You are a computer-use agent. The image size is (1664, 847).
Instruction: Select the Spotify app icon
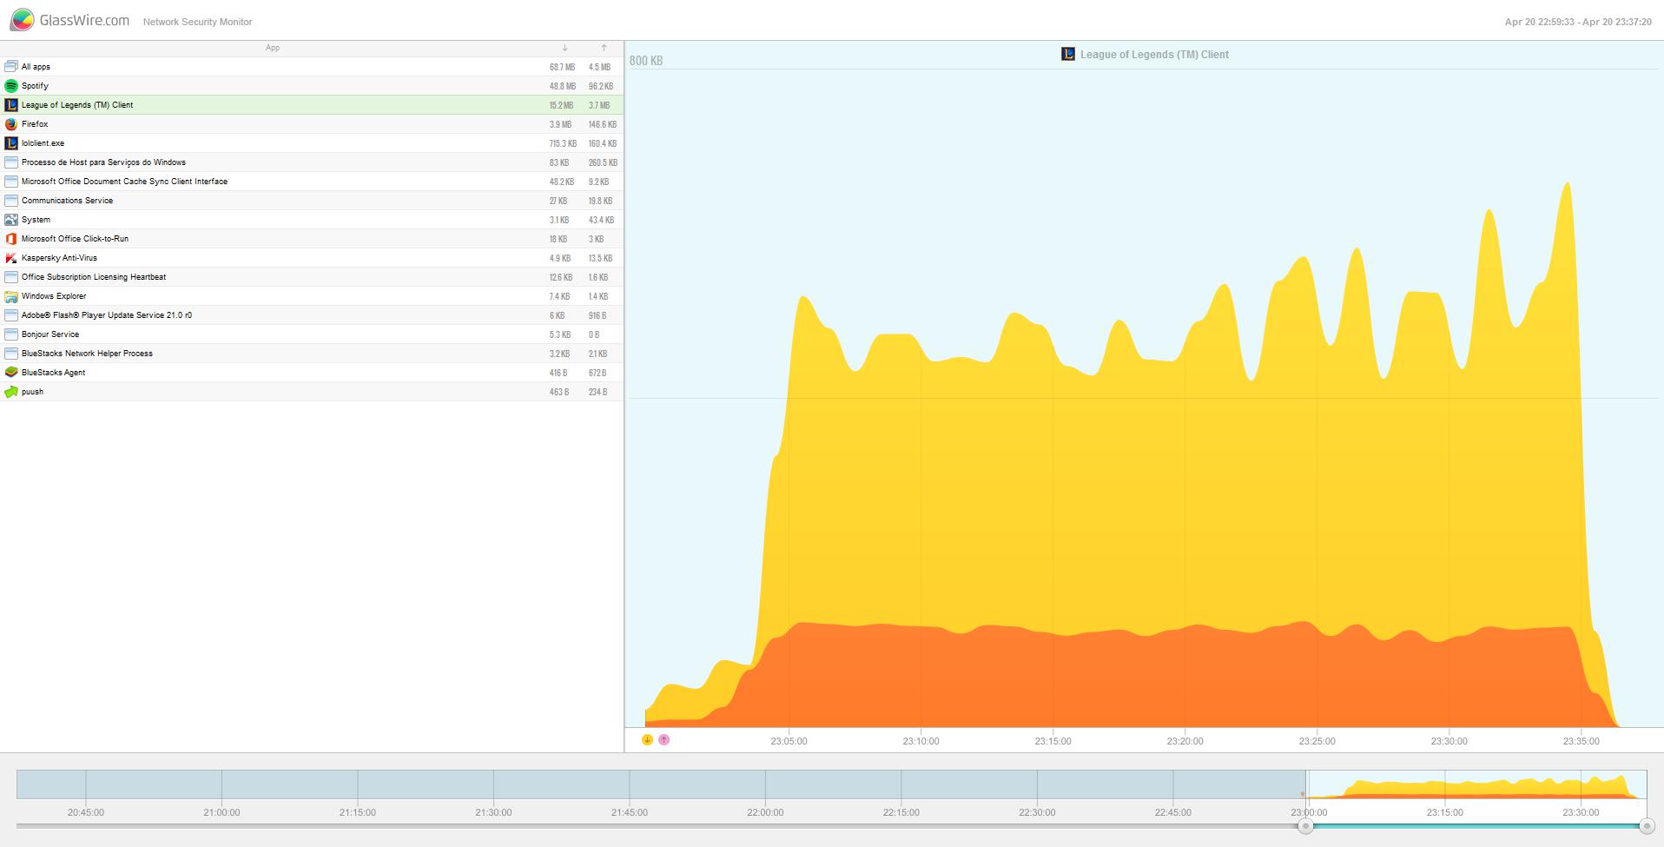coord(11,86)
